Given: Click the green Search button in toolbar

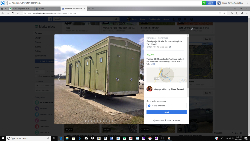Looking at the screenshot, I should point(209,3).
